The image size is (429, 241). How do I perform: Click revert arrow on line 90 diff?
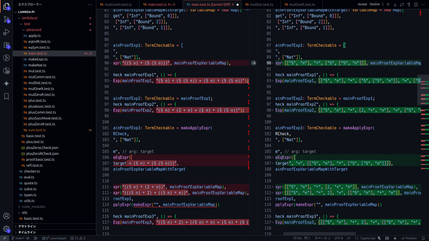pos(253,63)
